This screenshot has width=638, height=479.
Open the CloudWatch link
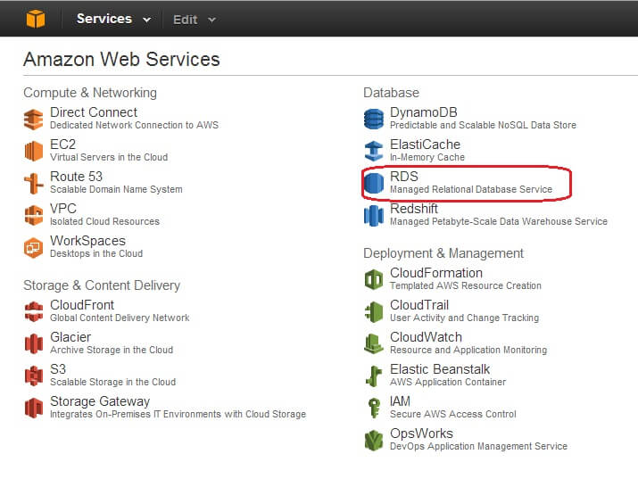[426, 337]
